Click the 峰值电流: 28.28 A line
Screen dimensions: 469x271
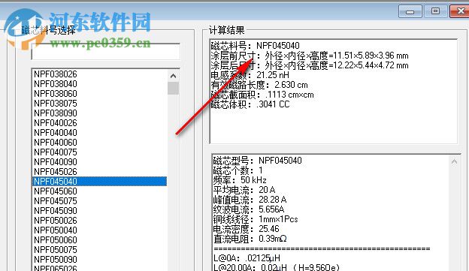click(250, 200)
